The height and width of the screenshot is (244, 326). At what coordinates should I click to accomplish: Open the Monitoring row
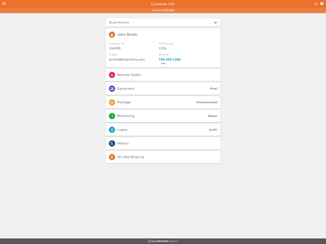point(163,116)
